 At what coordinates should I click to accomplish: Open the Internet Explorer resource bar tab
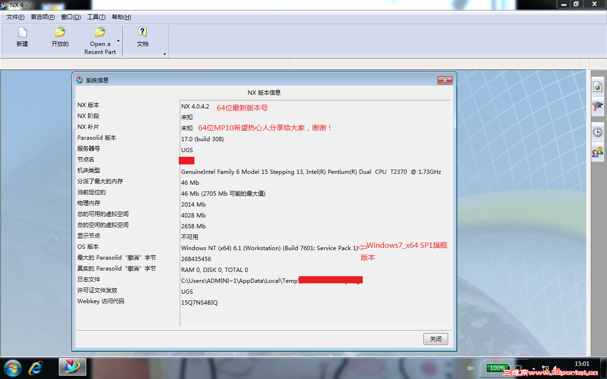coord(598,87)
